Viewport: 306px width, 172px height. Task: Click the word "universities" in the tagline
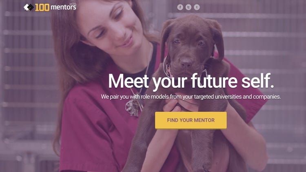point(227,97)
